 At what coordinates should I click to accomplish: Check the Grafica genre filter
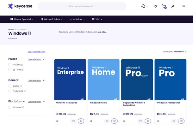click(9, 86)
